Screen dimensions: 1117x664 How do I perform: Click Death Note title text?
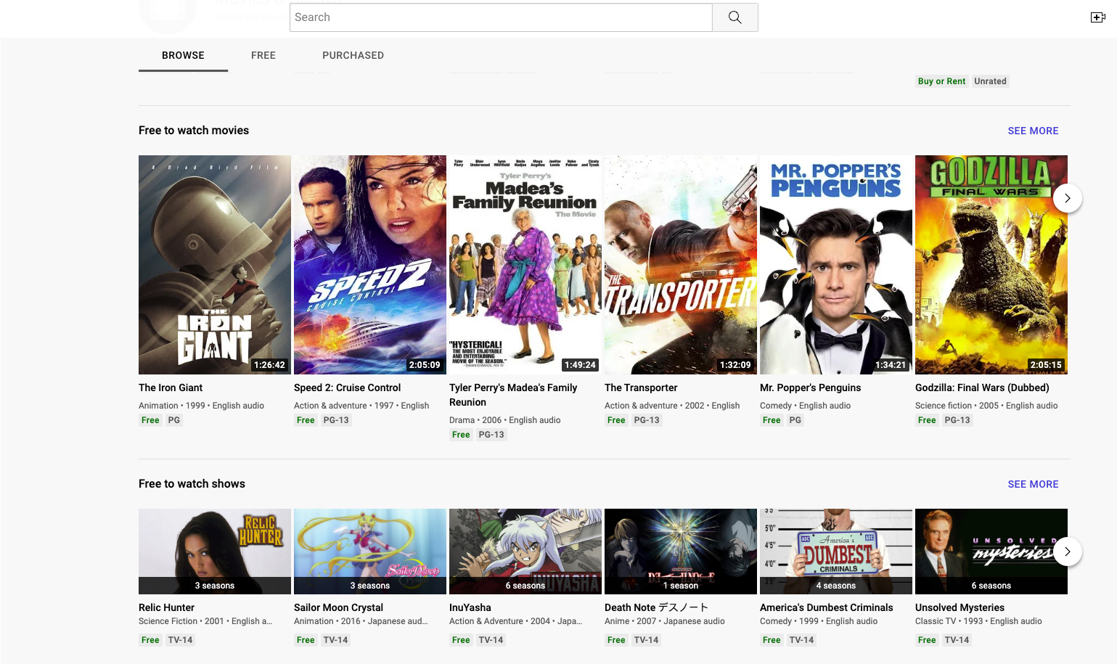(x=656, y=607)
